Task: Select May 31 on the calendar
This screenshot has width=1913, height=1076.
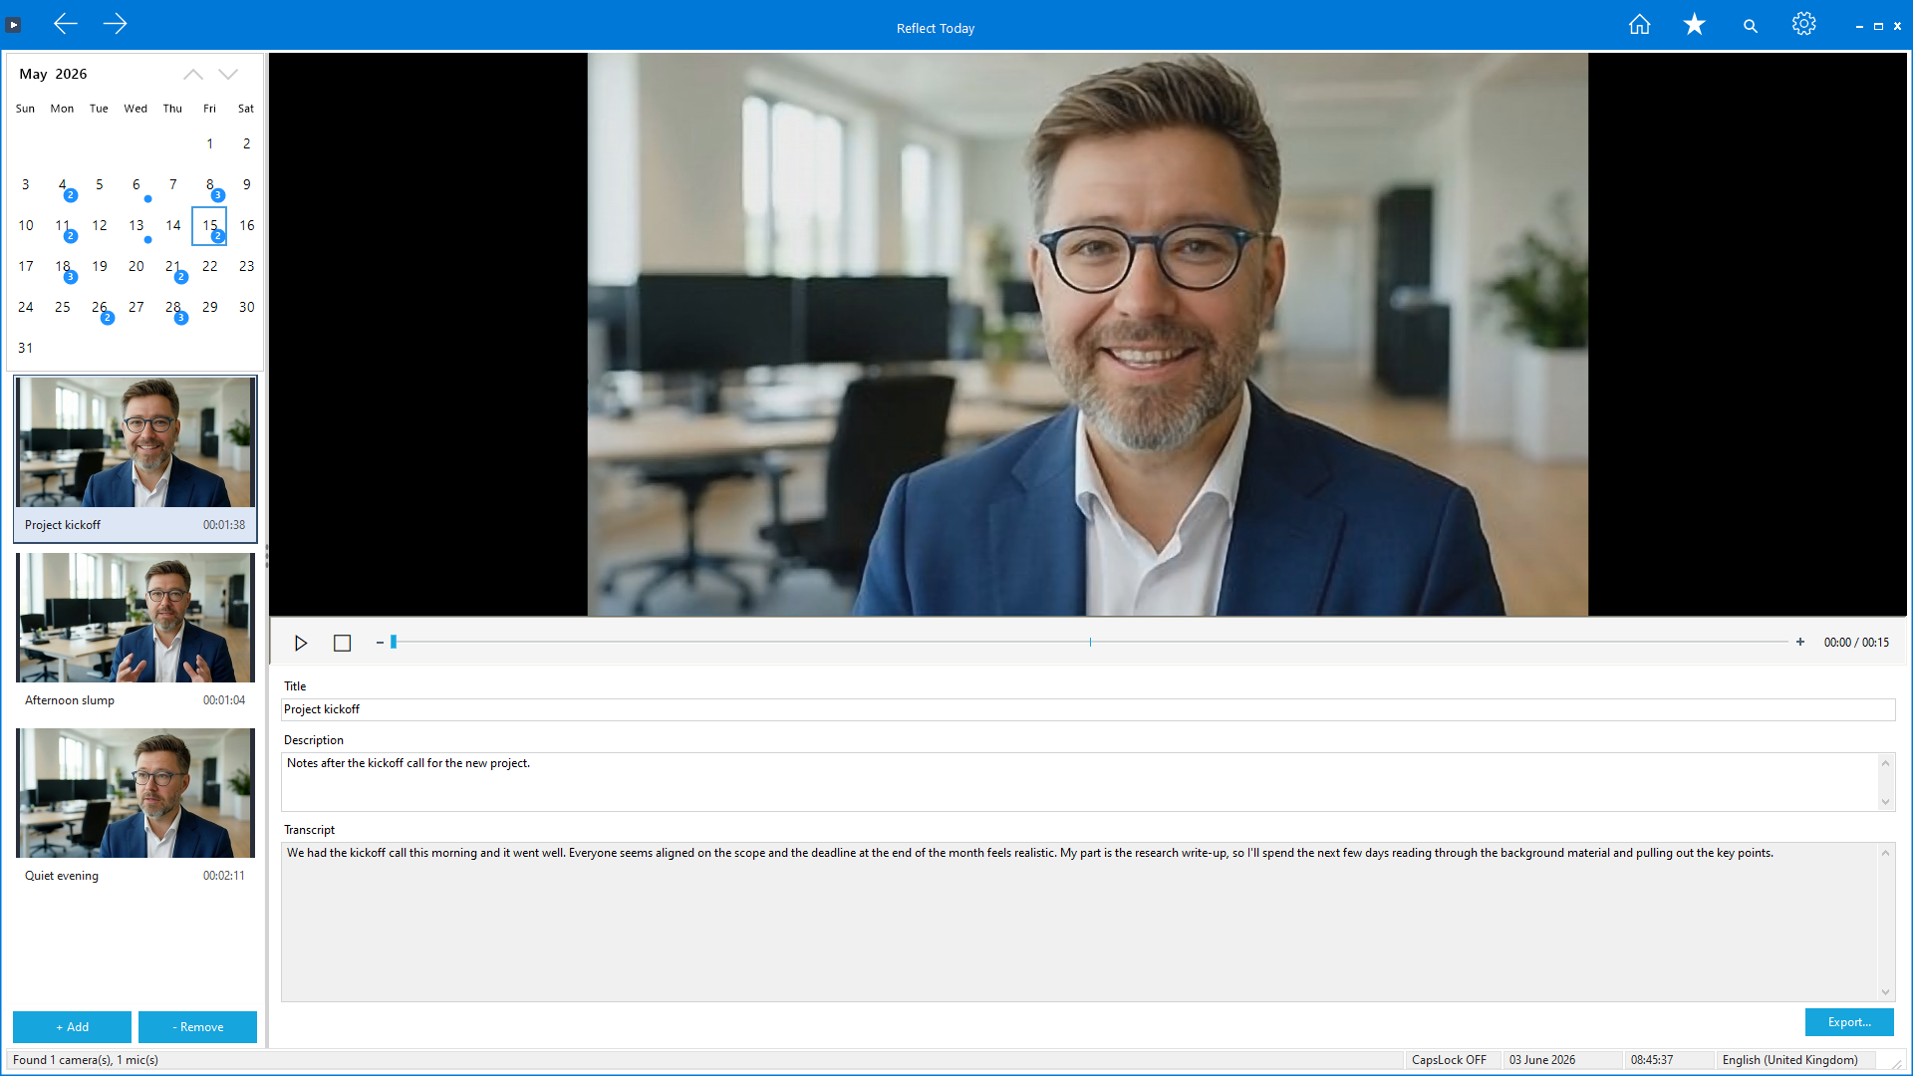Action: coord(25,349)
